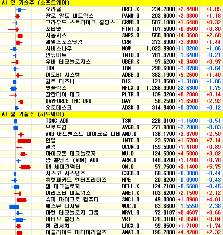Click ServiceNow price 1,023.9900
The width and height of the screenshot is (223, 235).
click(x=161, y=48)
